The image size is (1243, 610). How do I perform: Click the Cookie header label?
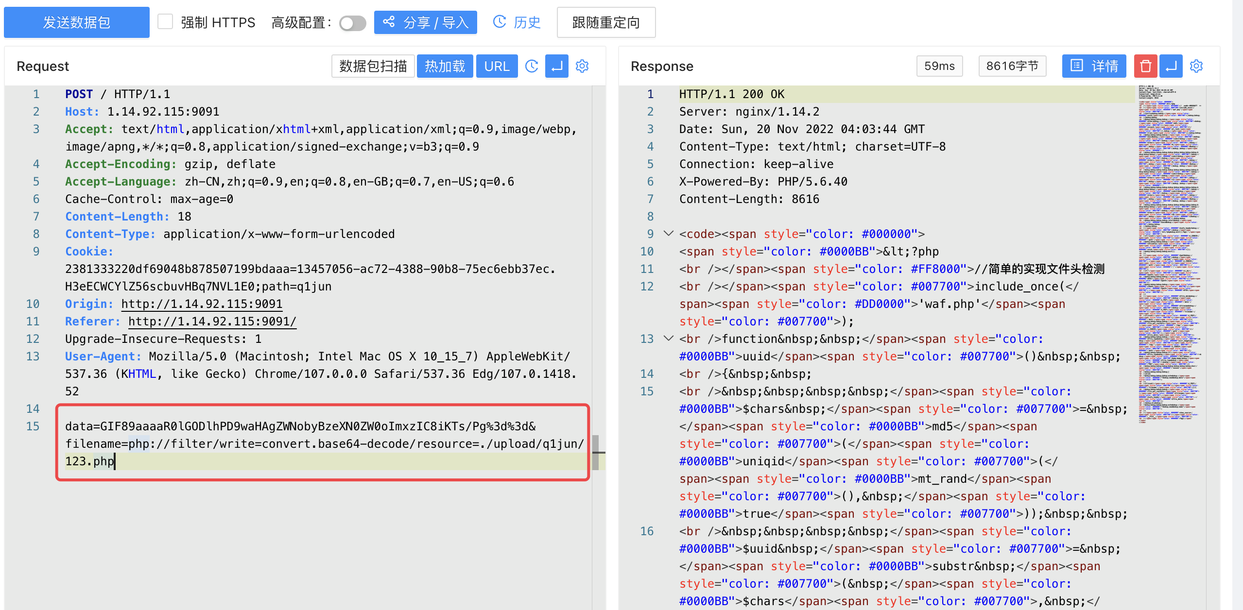click(x=89, y=252)
